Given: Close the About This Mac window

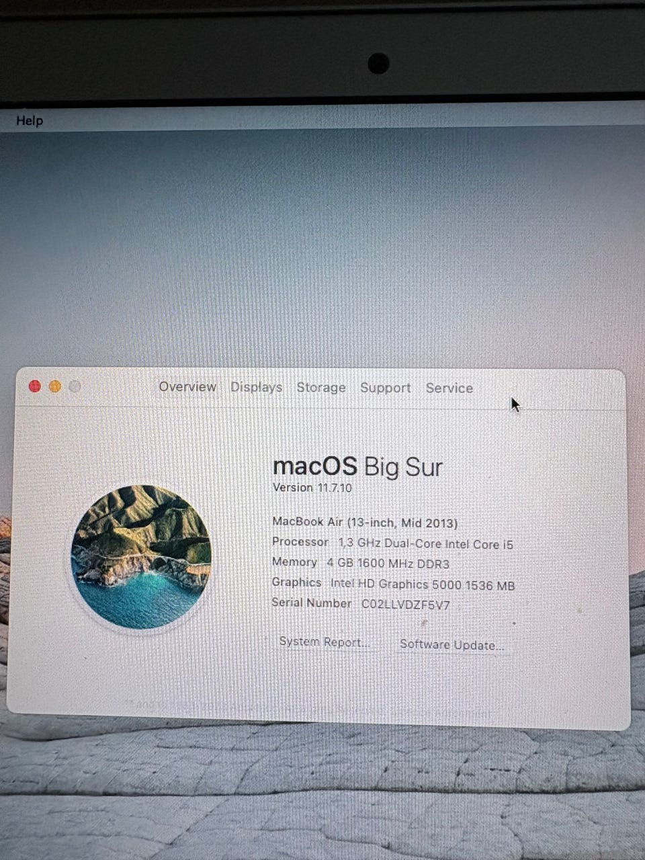Looking at the screenshot, I should [x=35, y=386].
